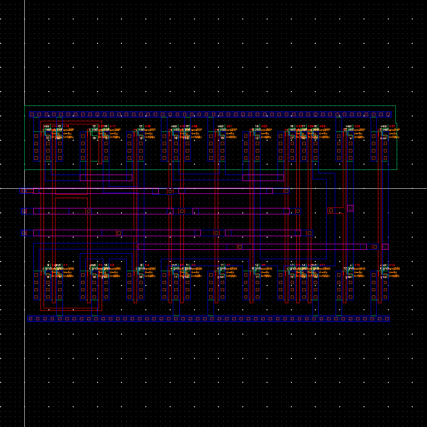Viewport: 427px width, 427px height.
Task: Select NMOS instance label +7
Action: [228, 265]
